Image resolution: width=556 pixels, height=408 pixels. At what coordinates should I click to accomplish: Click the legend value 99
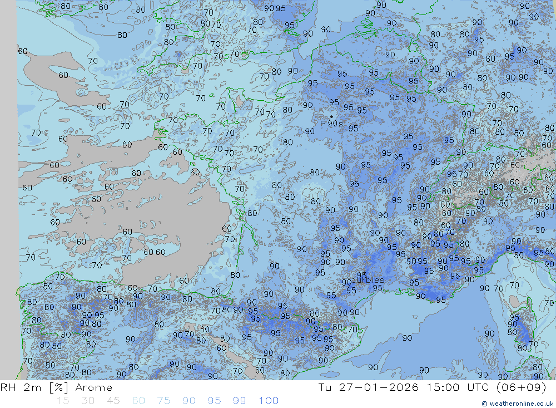239,401
